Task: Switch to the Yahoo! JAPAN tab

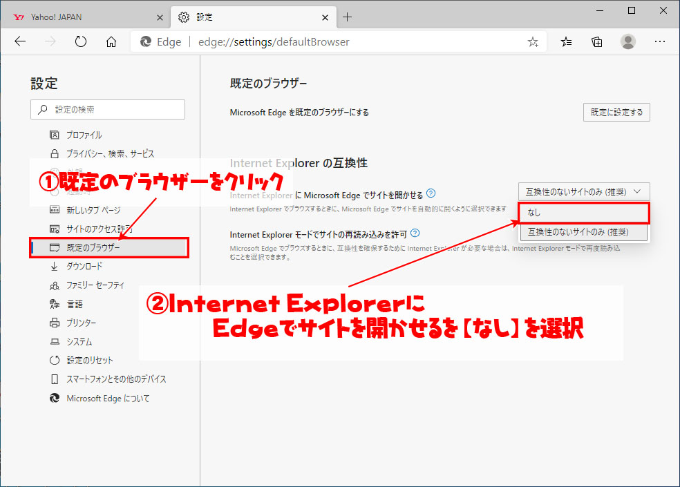Action: 86,17
